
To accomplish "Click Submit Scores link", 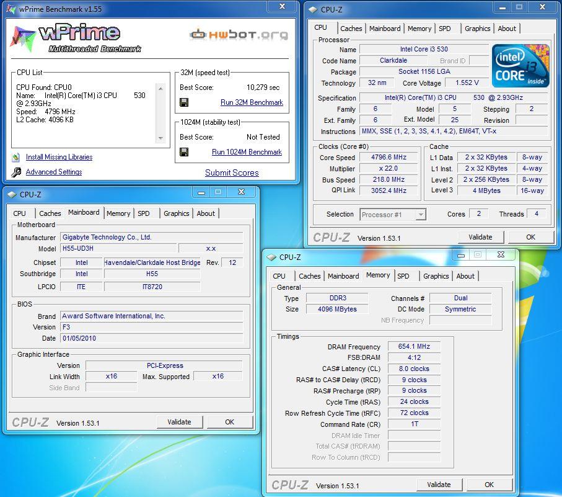I will click(232, 172).
